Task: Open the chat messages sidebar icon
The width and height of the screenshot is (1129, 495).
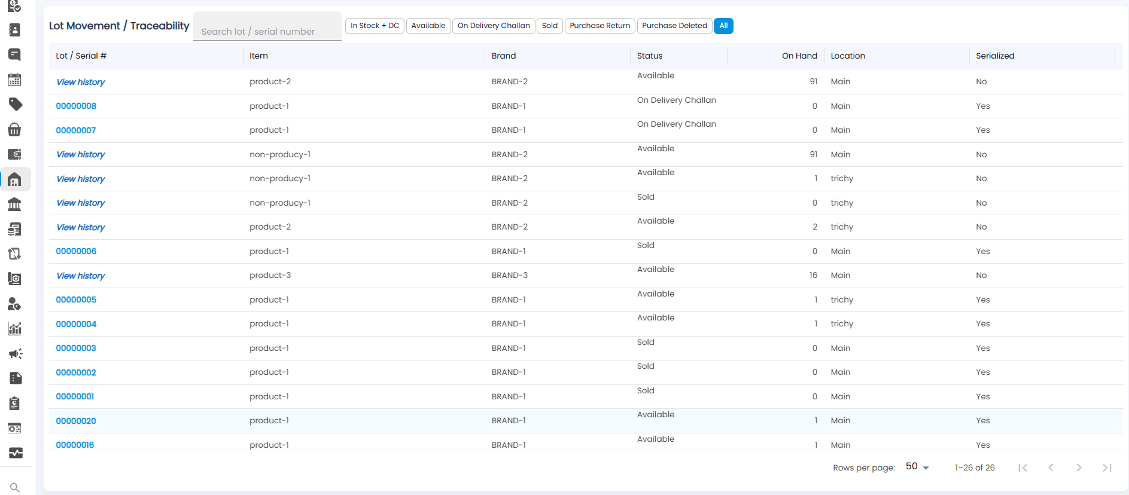Action: click(x=15, y=54)
